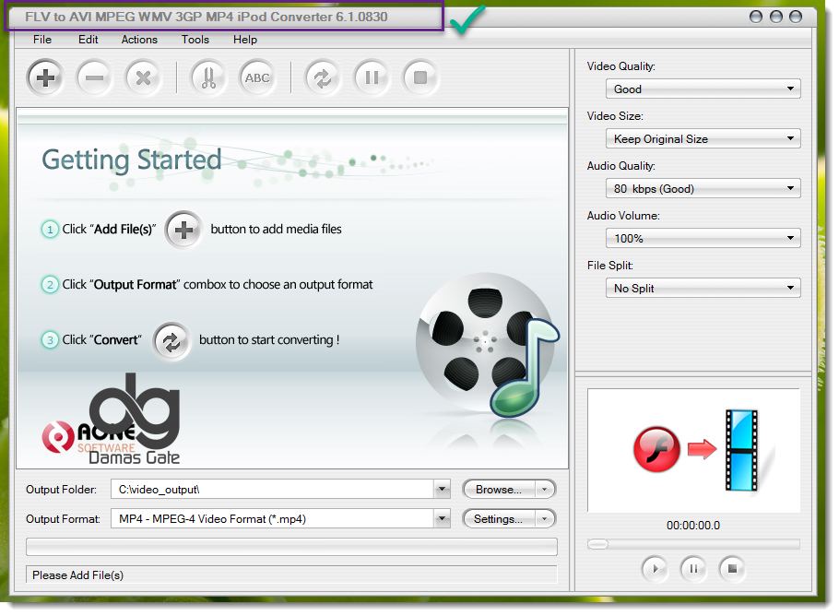The width and height of the screenshot is (839, 616).
Task: Stop conversion with the toolbar stop button
Action: (420, 78)
